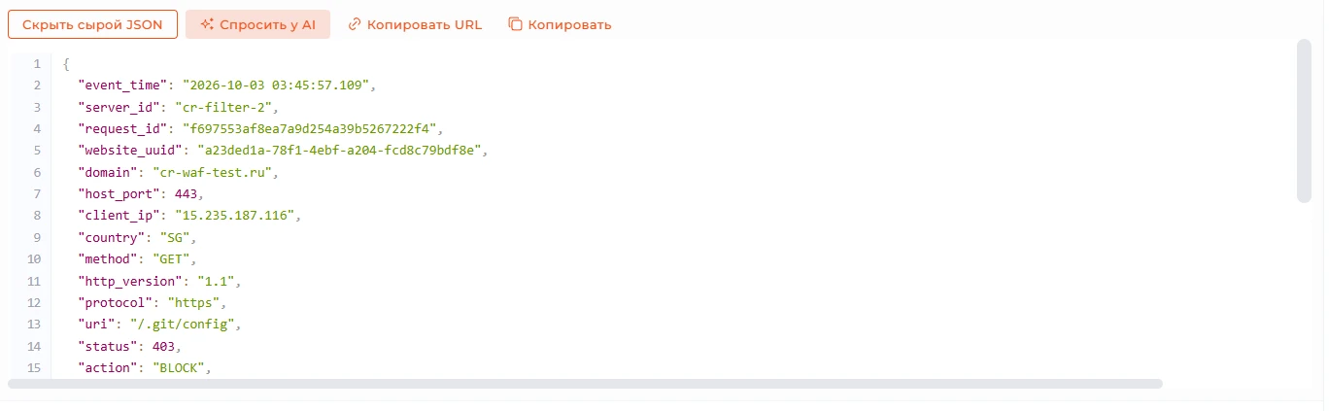Click the website_uuid value "a23ded1a-78f1-4ebf-a204-fcd8c79bdf8e"

[x=339, y=151]
